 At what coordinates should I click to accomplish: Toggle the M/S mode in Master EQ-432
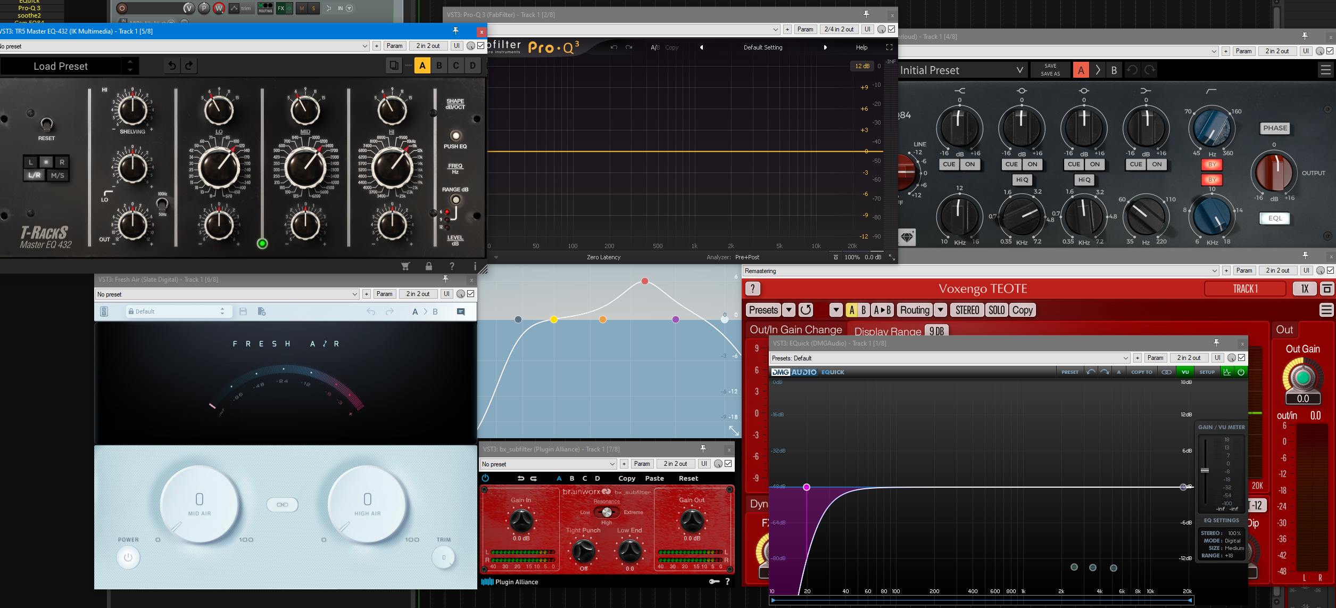tap(57, 175)
